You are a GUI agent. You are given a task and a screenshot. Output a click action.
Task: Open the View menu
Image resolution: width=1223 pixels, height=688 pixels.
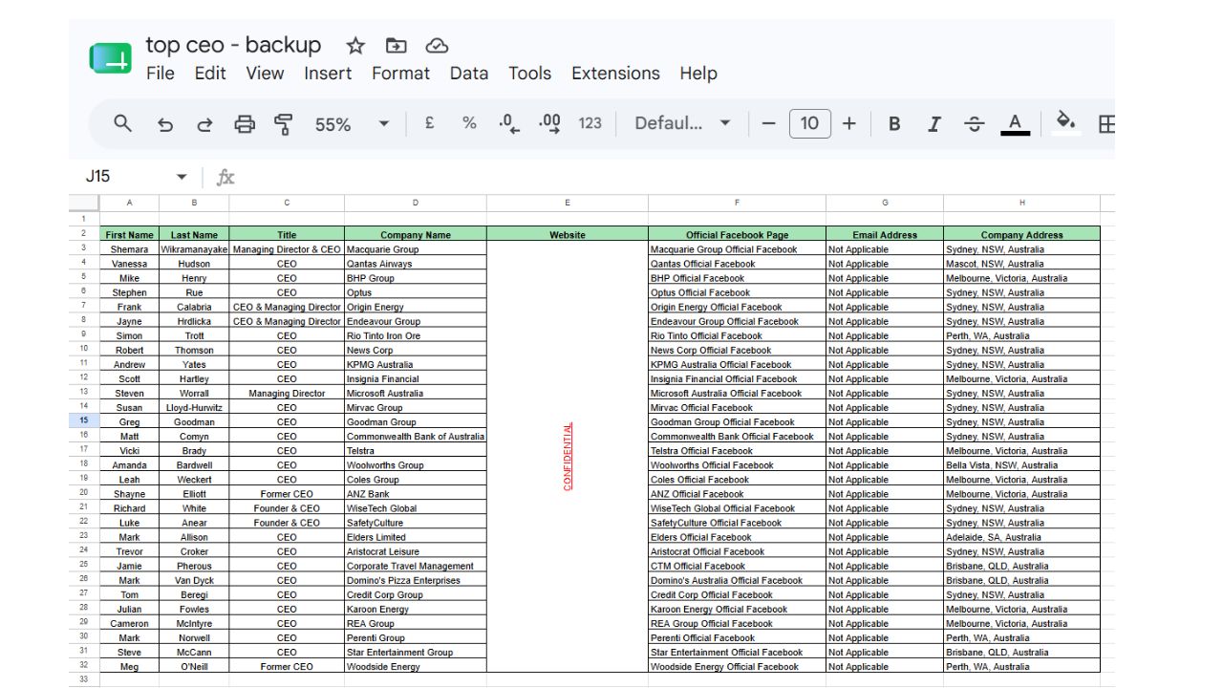point(265,74)
